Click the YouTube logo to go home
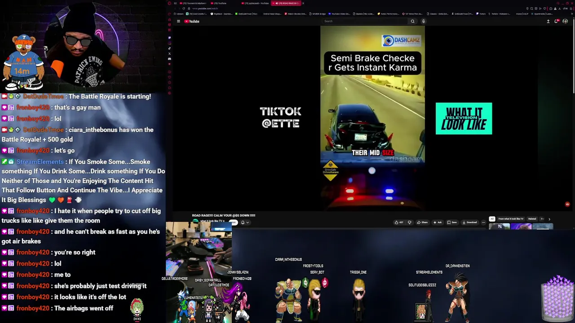Image resolution: width=575 pixels, height=323 pixels. tap(192, 21)
